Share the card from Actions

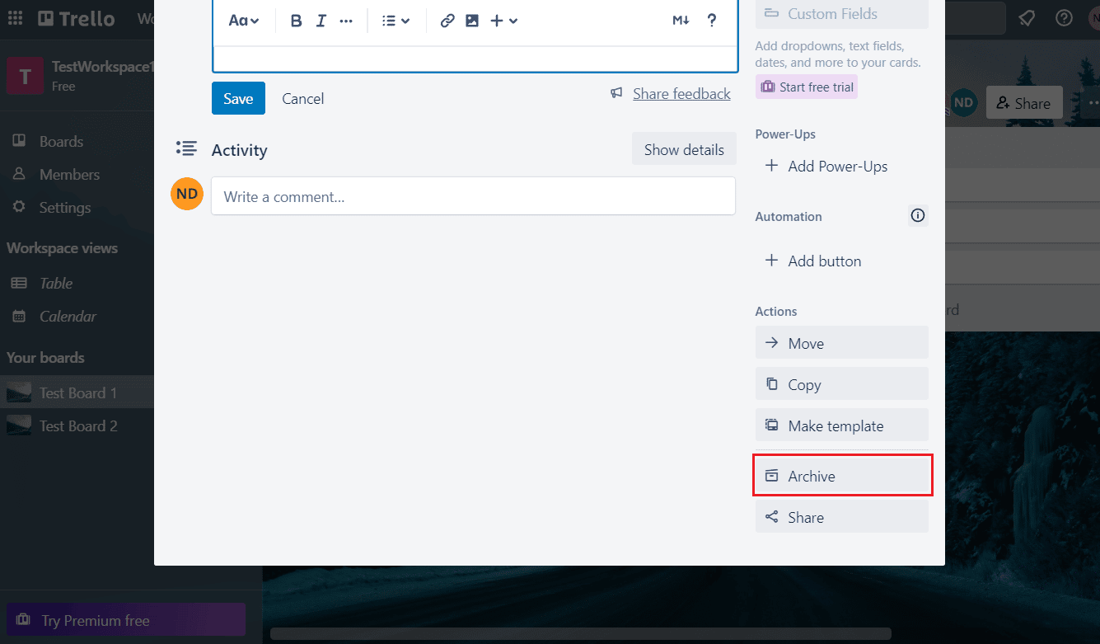(x=841, y=517)
